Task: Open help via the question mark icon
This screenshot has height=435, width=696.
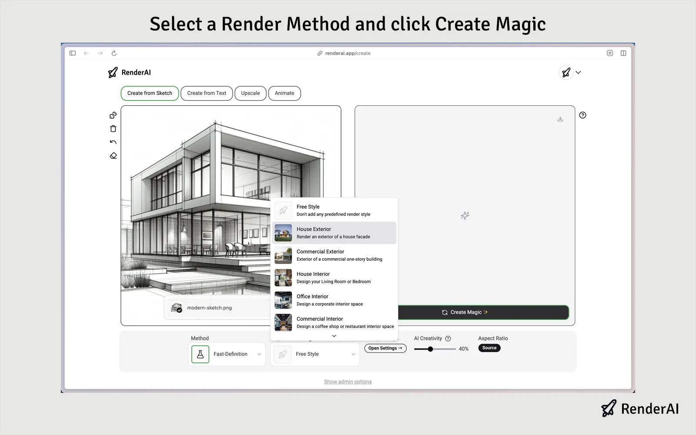Action: click(582, 115)
